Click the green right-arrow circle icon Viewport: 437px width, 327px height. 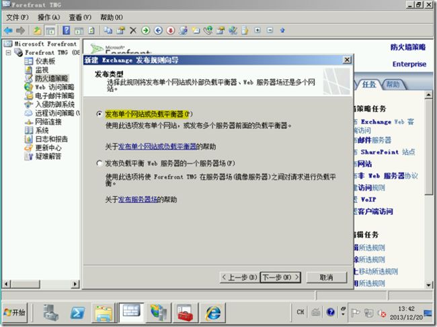pos(145,30)
